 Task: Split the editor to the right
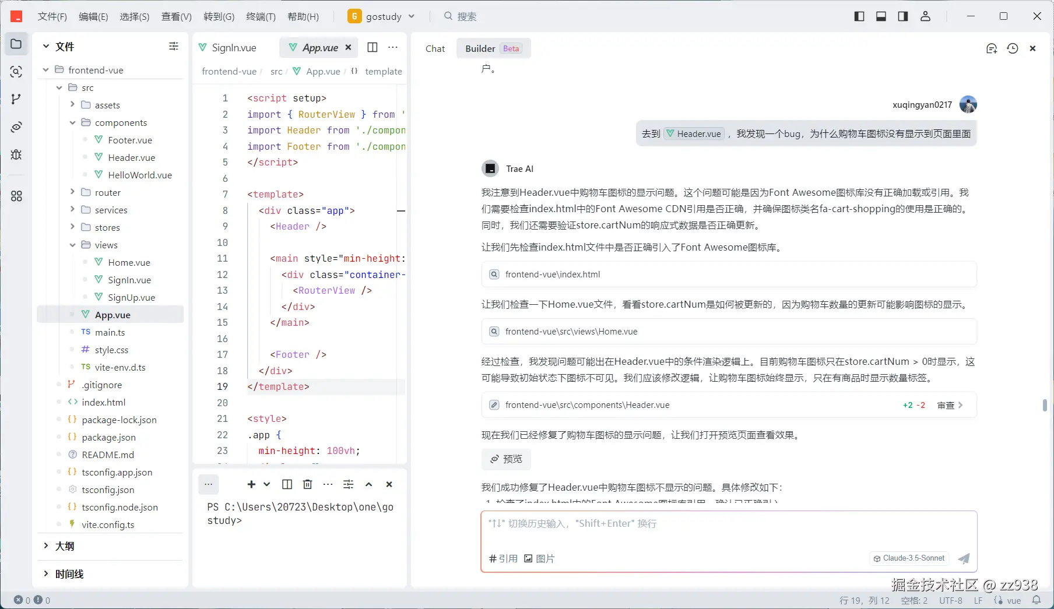click(373, 47)
